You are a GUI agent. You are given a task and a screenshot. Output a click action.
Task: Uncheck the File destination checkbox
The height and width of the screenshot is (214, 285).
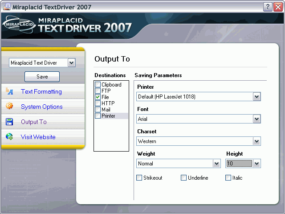[98, 97]
